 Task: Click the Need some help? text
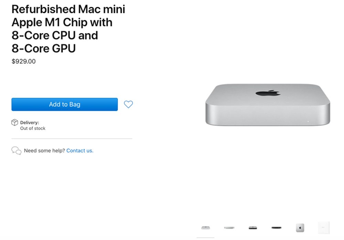45,150
